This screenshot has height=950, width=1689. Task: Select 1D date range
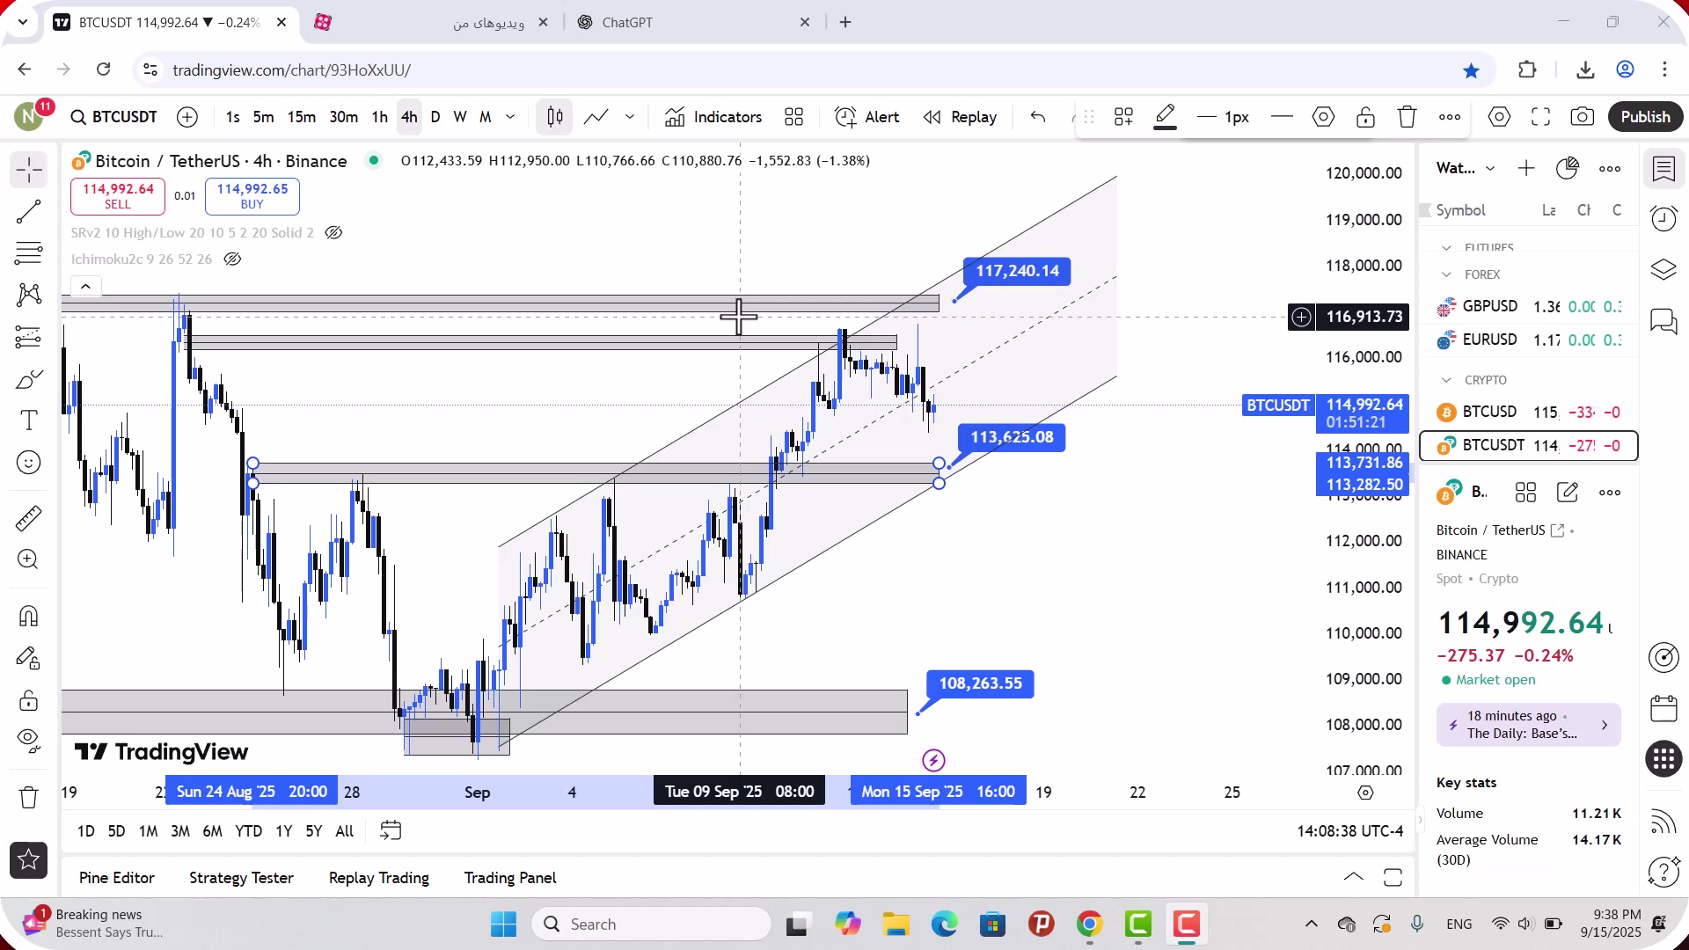86,831
